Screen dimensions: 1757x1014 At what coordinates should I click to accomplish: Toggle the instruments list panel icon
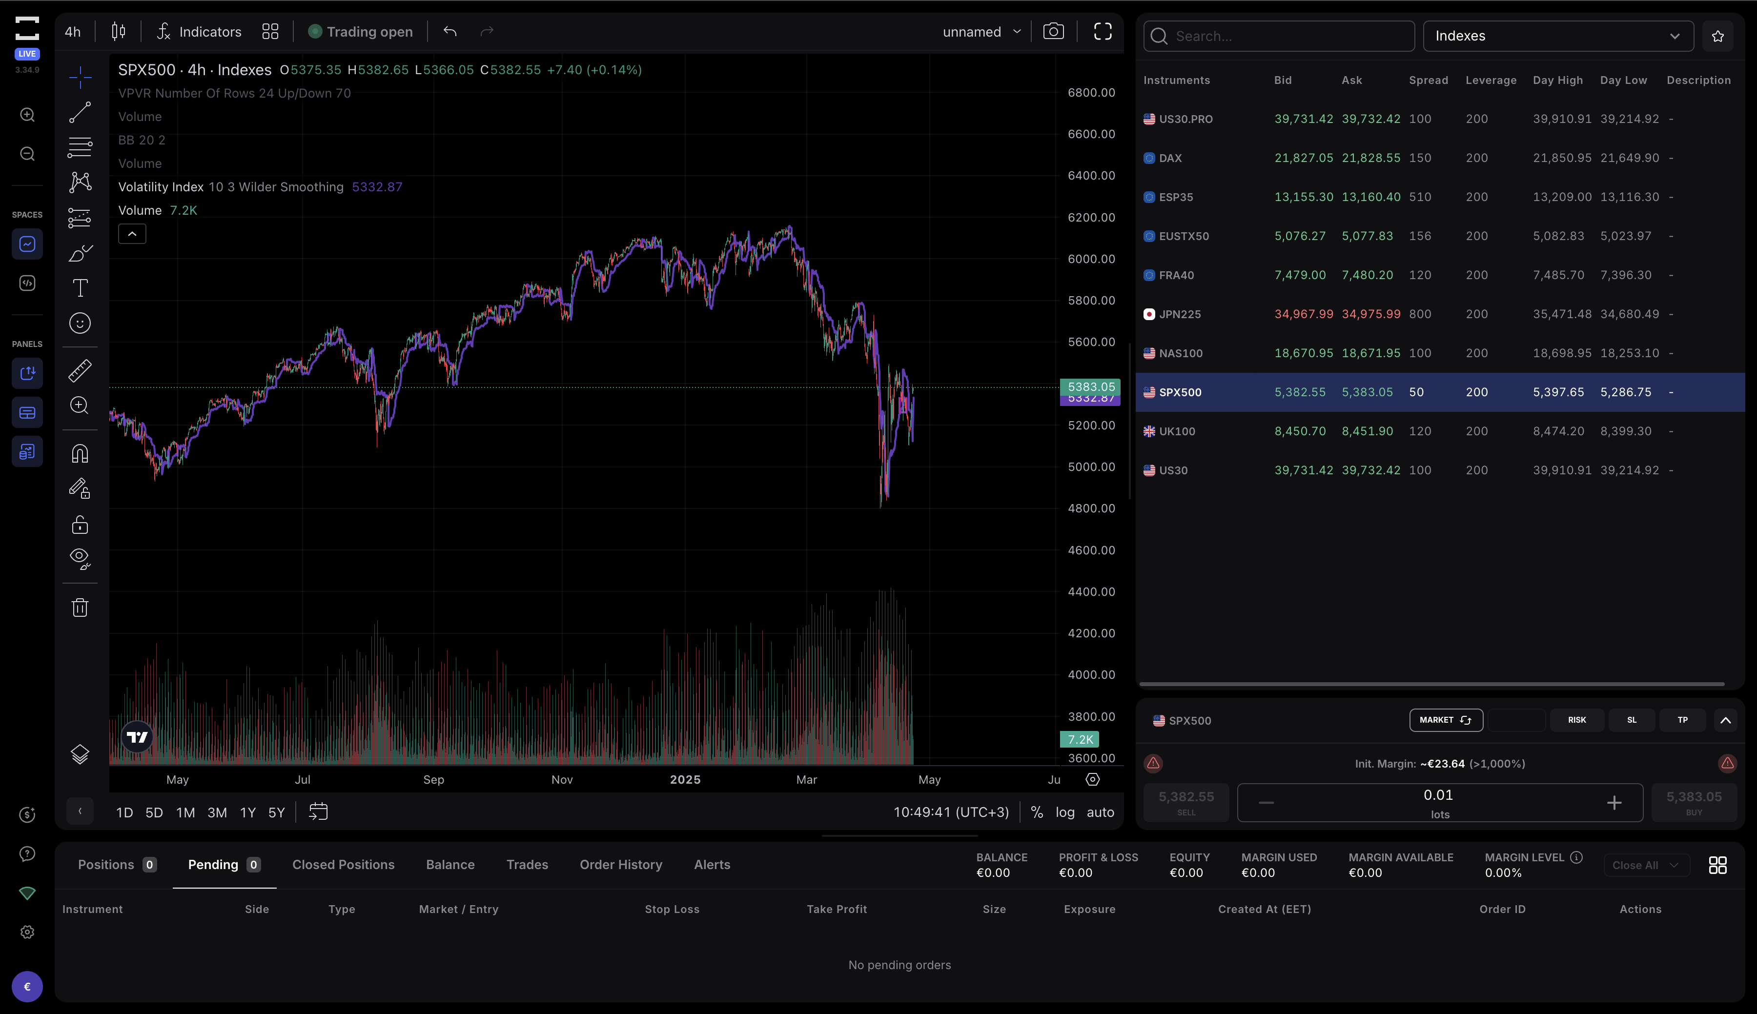(27, 451)
